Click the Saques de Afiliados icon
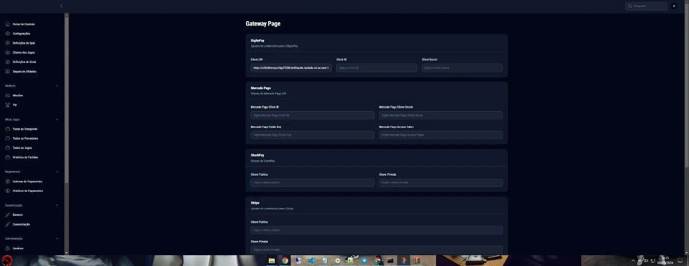689x266 pixels. point(8,71)
